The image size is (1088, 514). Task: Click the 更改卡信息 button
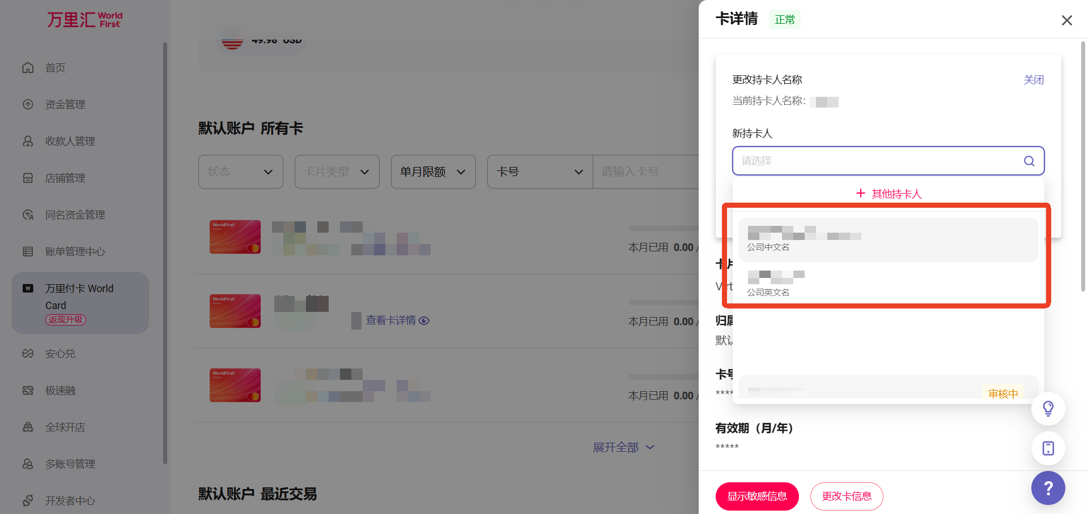pyautogui.click(x=846, y=496)
